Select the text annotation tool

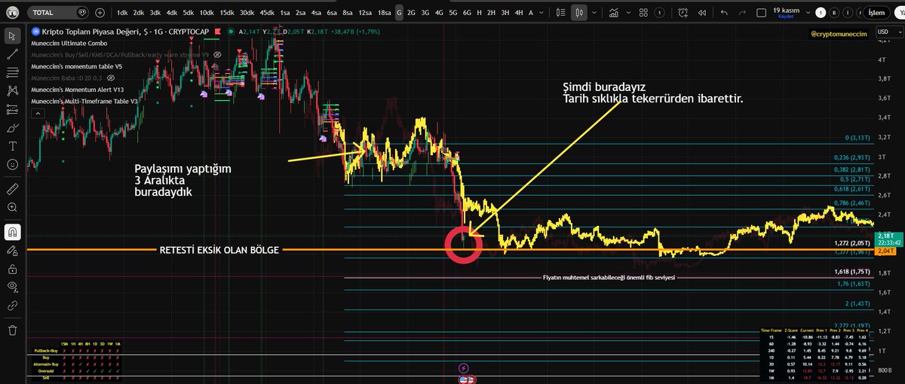click(12, 145)
